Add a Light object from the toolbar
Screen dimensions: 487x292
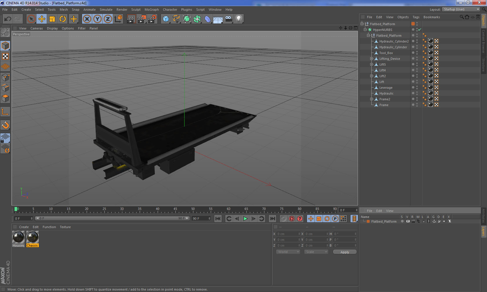tap(239, 19)
